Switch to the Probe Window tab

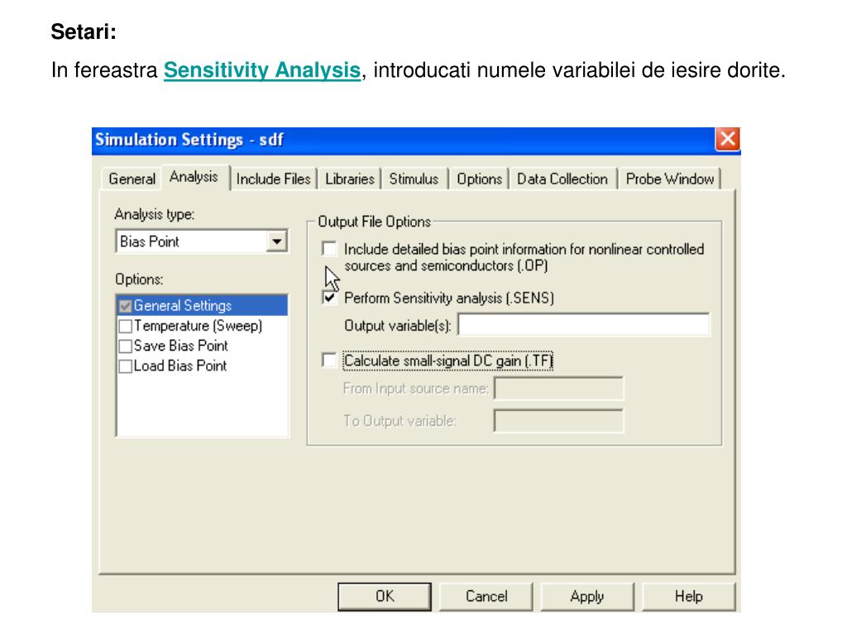(x=670, y=179)
